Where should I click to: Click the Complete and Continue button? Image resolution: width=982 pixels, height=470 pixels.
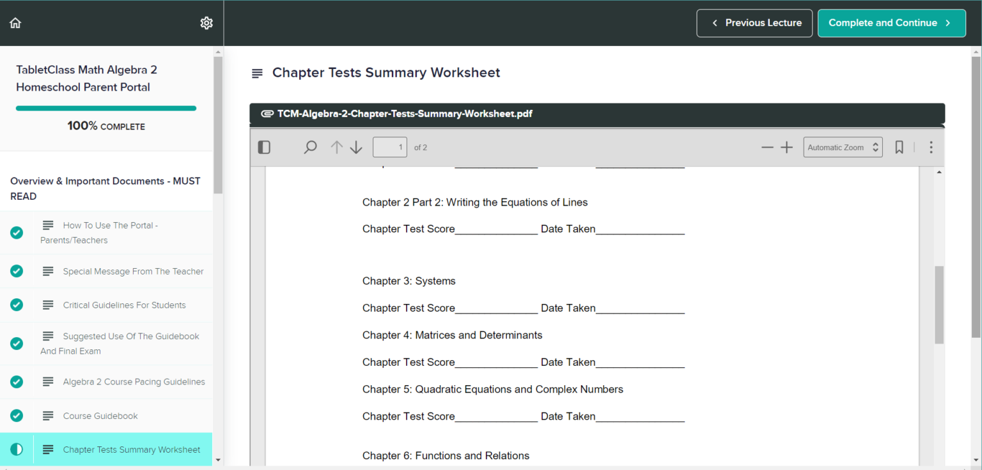point(891,23)
